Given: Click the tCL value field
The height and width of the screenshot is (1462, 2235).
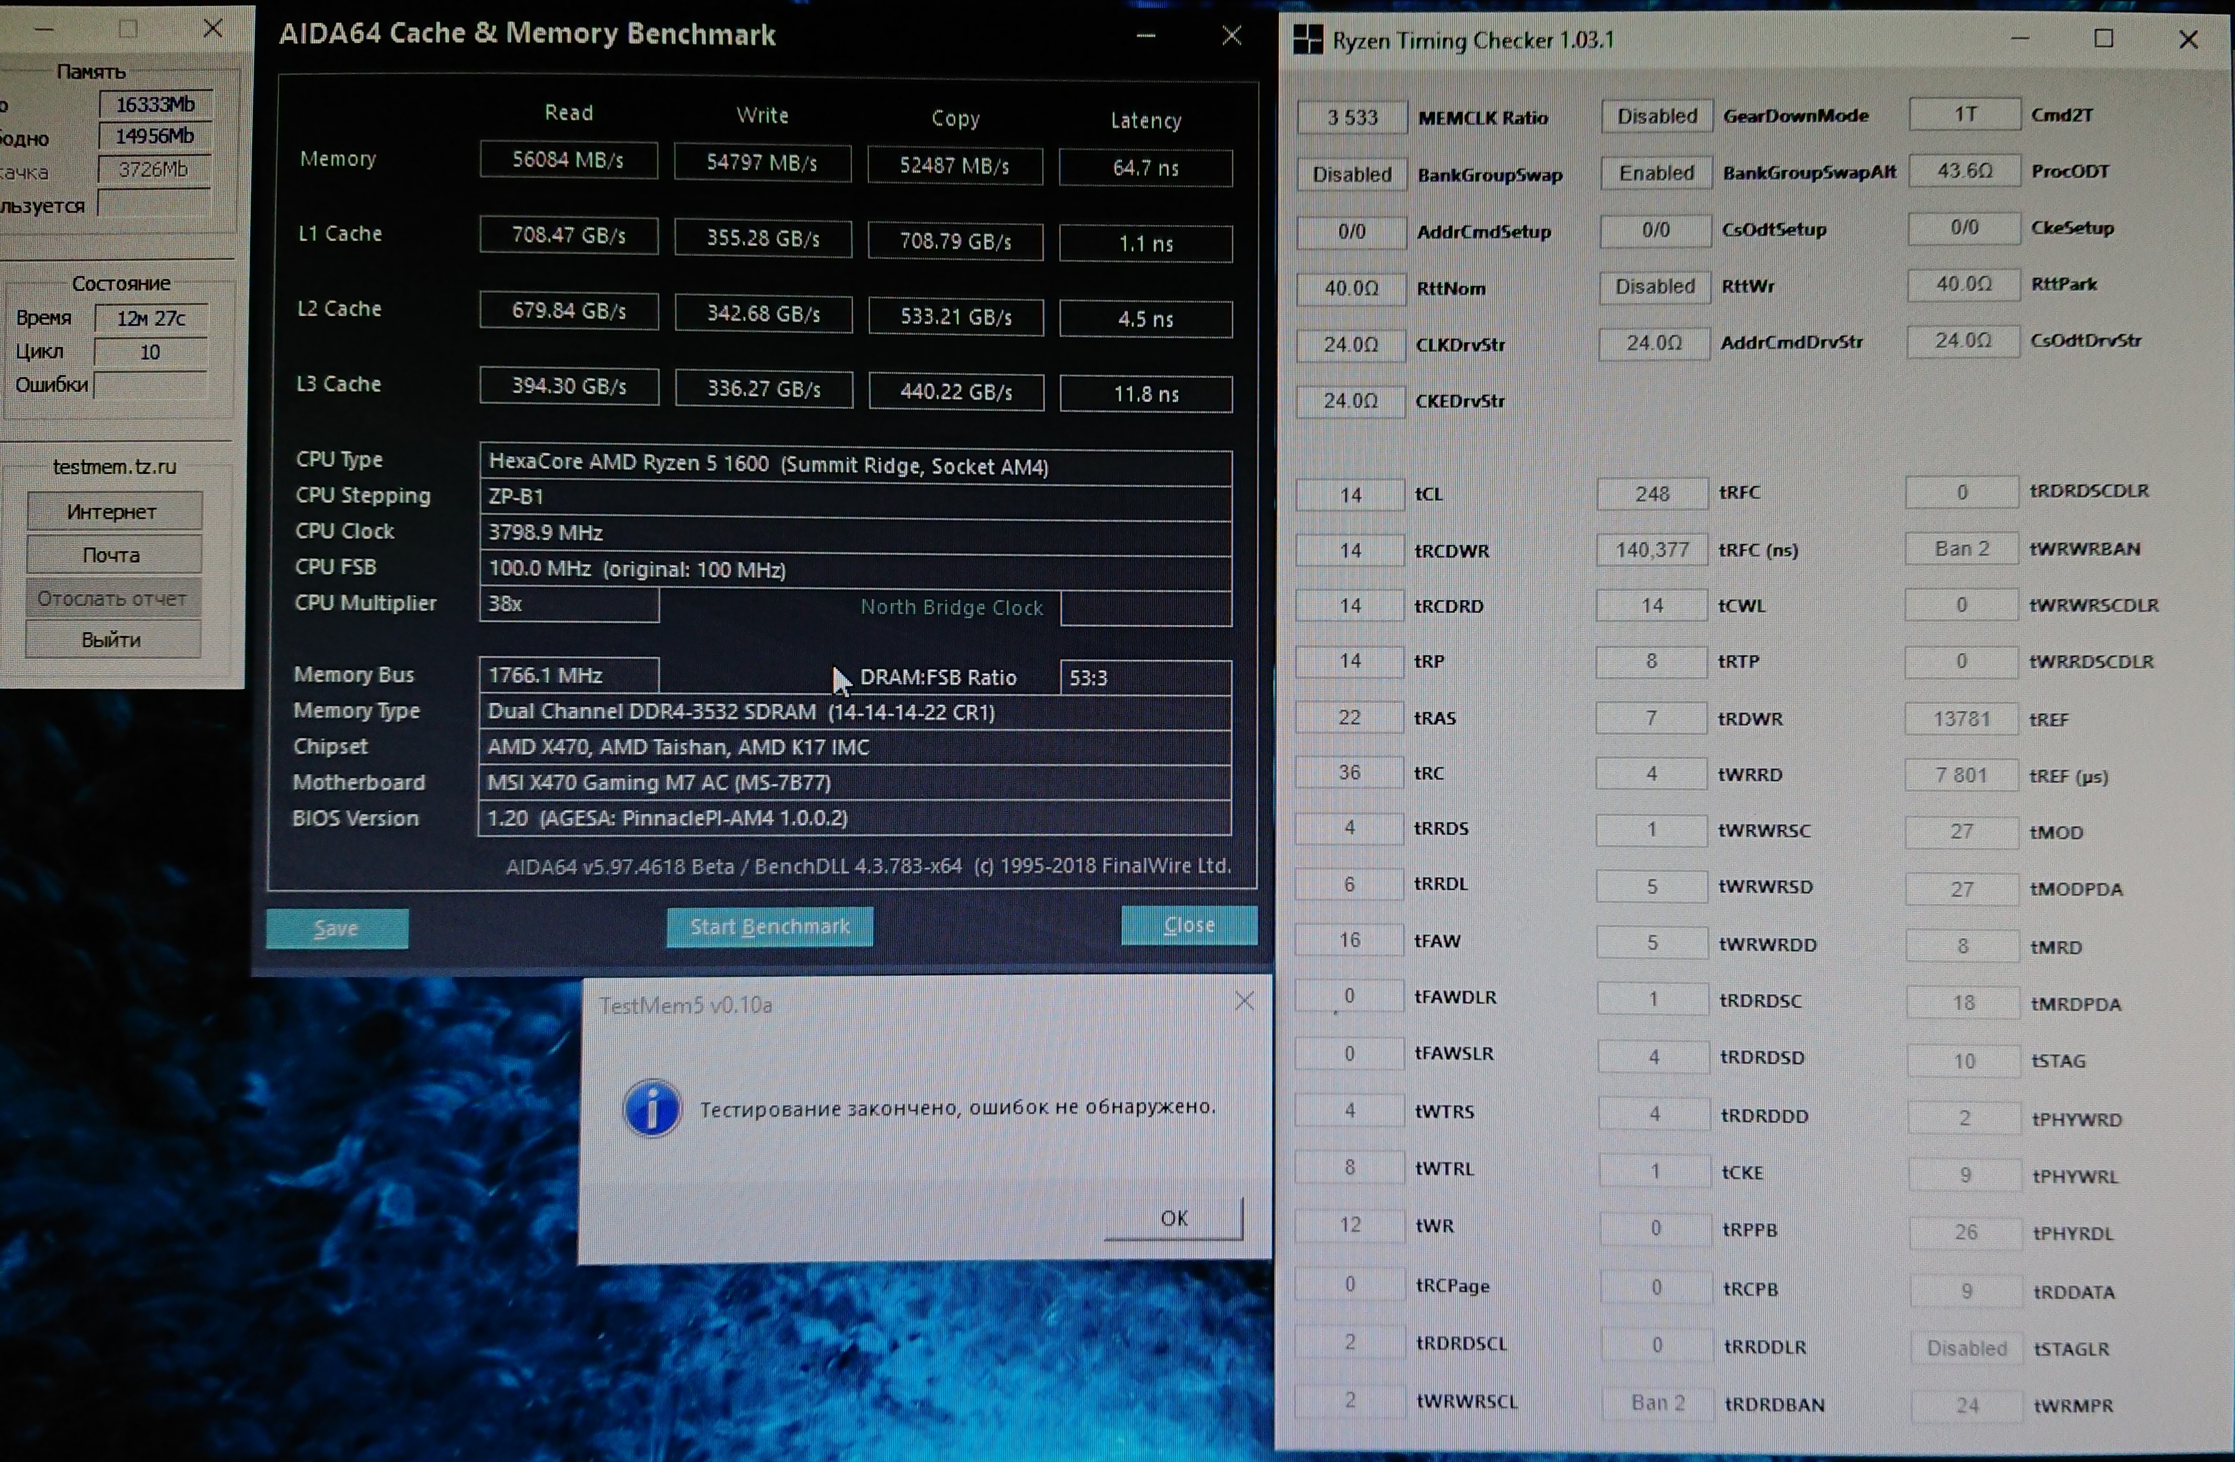Looking at the screenshot, I should [x=1349, y=494].
